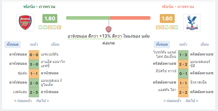Screen dimensions: 218x111
Task: Open the West Ham 2 - 5 Arsenal score
Action: pyautogui.click(x=34, y=92)
